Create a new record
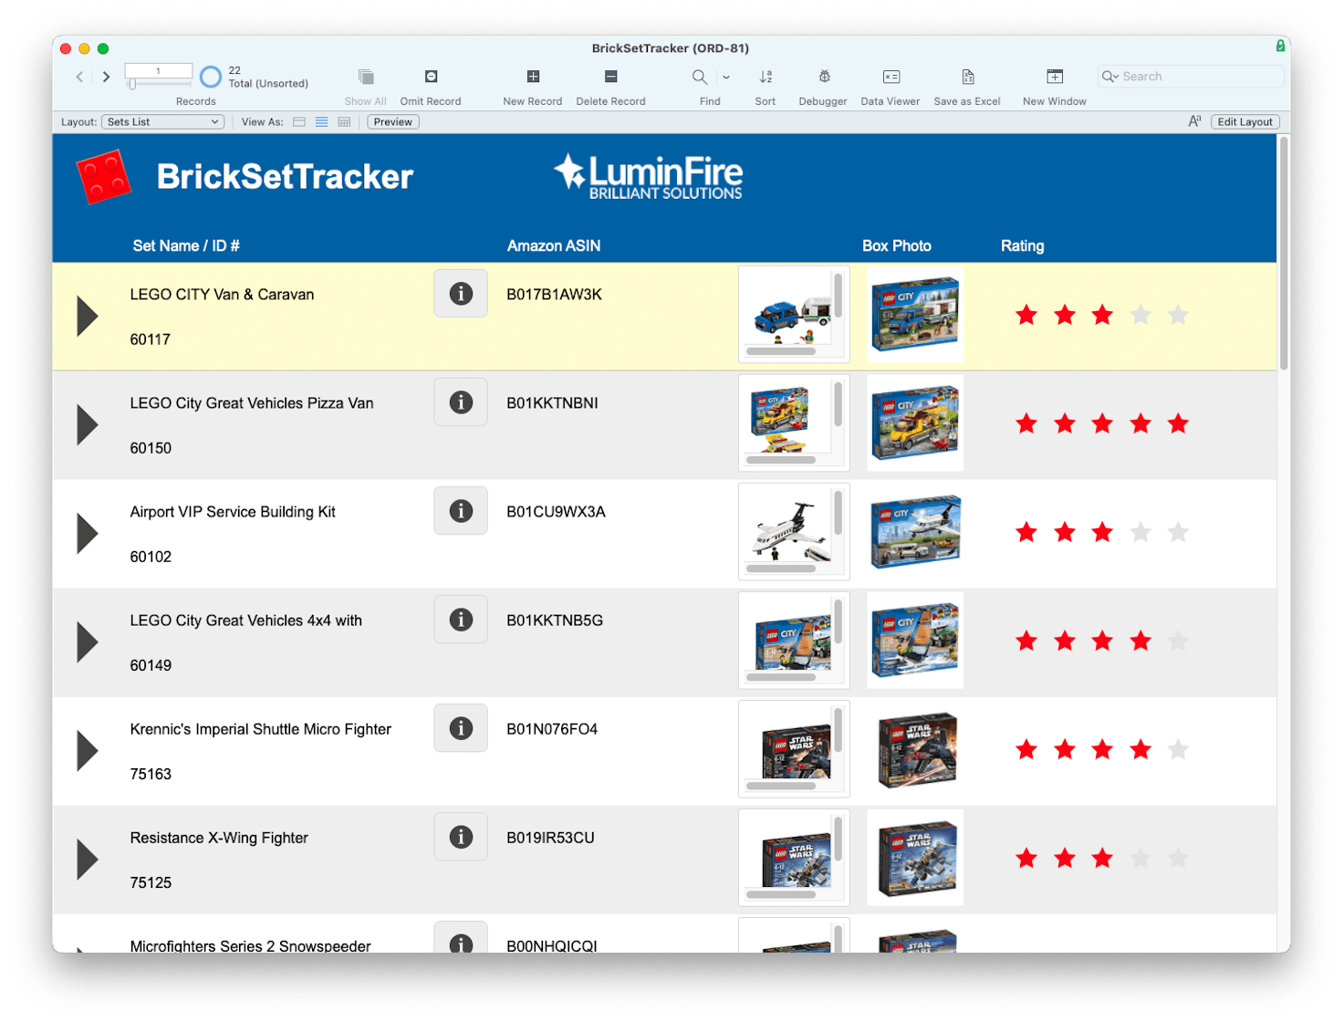The image size is (1343, 1022). click(532, 77)
